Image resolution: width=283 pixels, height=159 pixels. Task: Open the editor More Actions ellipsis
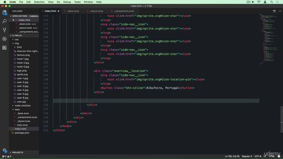280,11
